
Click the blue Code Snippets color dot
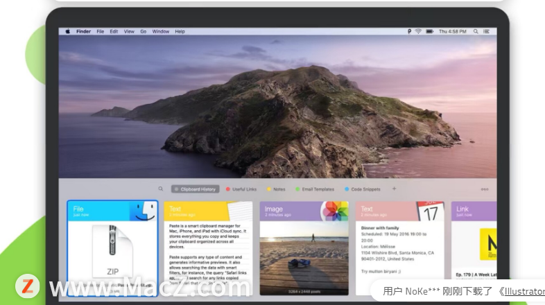347,189
